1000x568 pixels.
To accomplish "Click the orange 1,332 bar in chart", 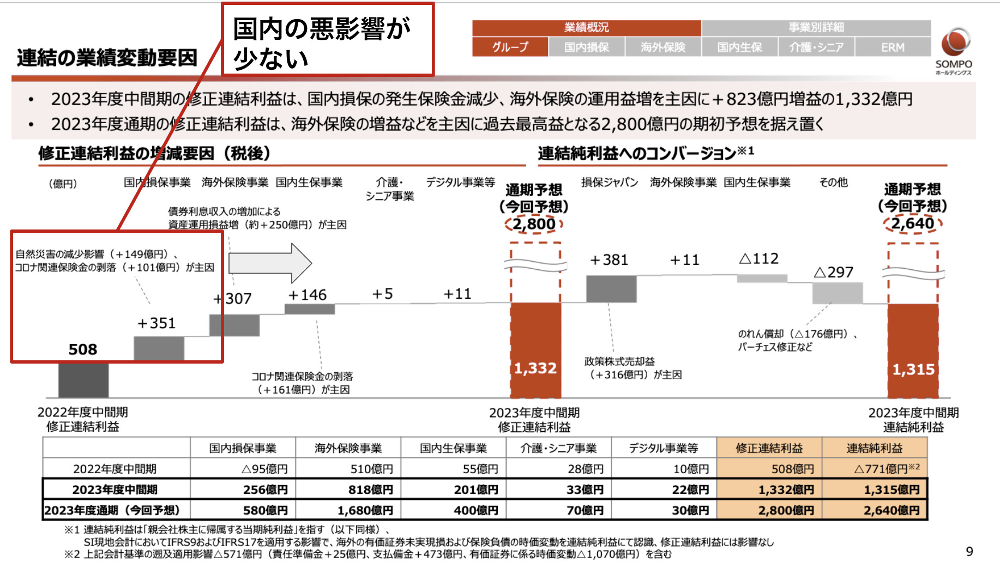I will click(535, 349).
